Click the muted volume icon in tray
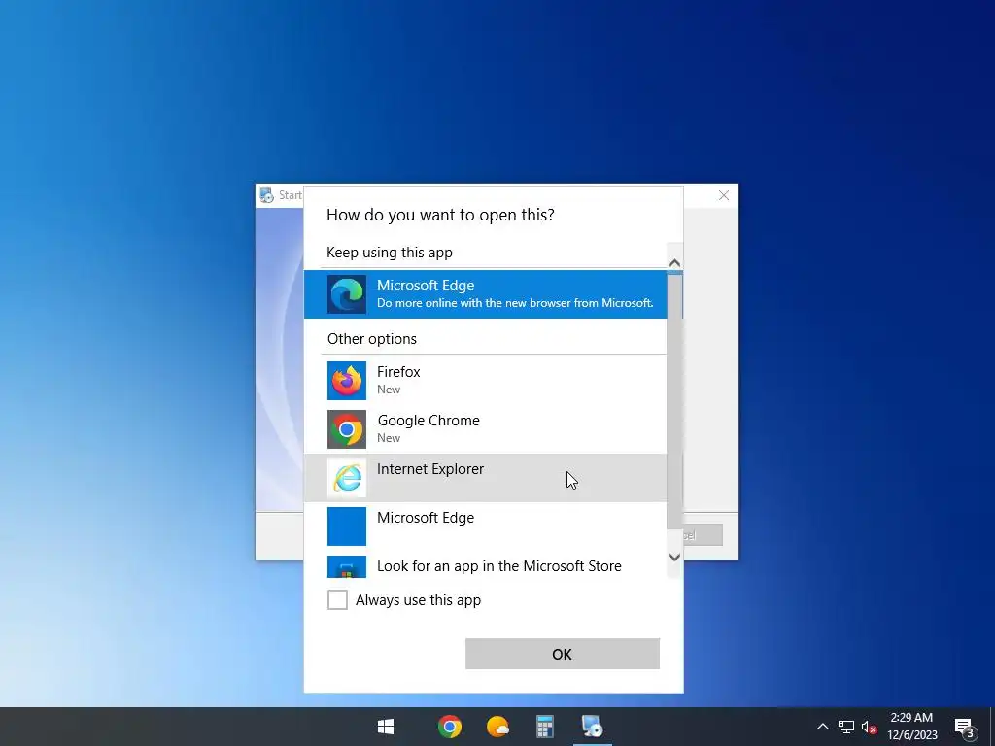 [x=870, y=727]
